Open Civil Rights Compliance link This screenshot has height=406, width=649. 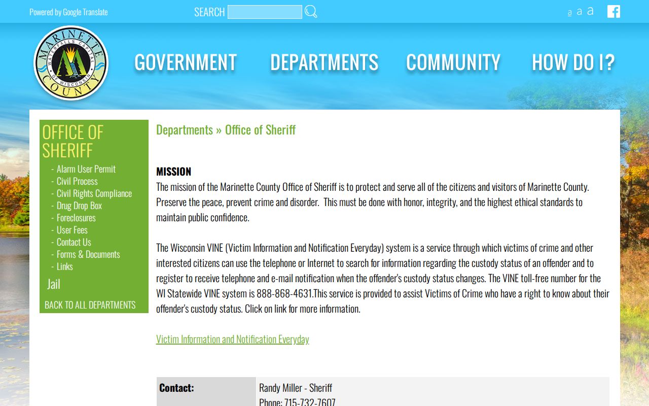tap(94, 193)
